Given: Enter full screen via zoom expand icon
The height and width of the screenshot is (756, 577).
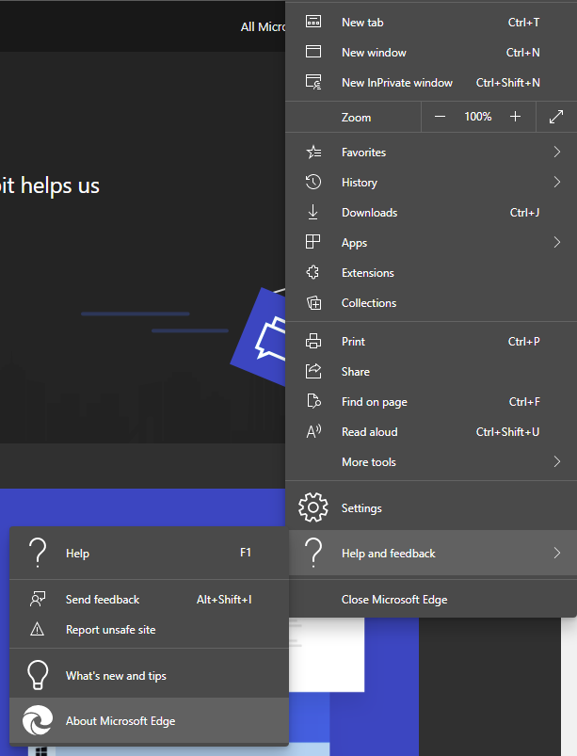Looking at the screenshot, I should tap(556, 117).
